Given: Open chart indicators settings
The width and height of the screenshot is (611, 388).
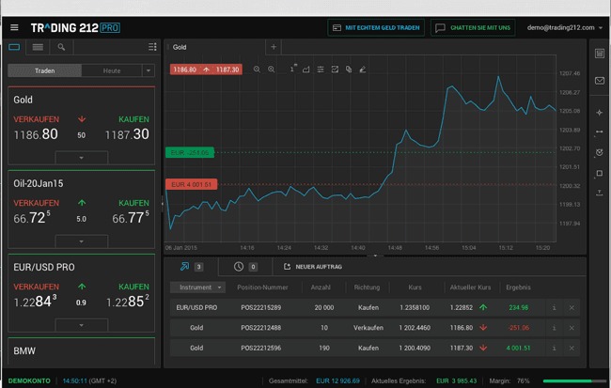Looking at the screenshot, I should (x=321, y=70).
